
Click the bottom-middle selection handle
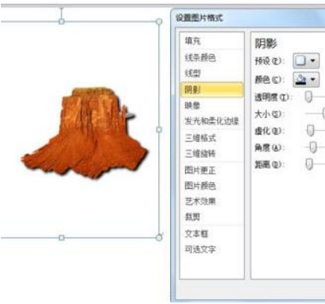61,238
